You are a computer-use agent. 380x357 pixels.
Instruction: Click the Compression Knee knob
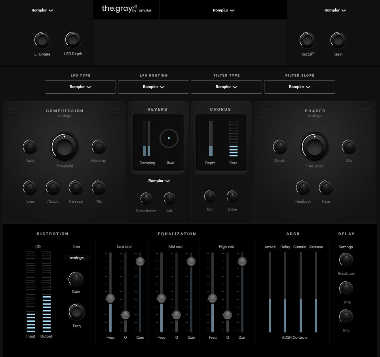pyautogui.click(x=30, y=188)
